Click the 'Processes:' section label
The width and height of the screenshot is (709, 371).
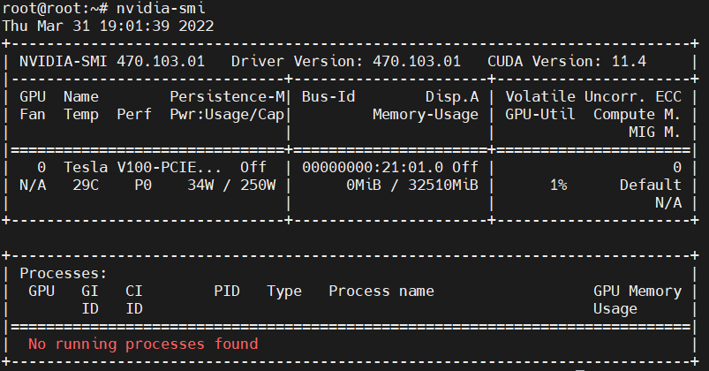[x=64, y=273]
